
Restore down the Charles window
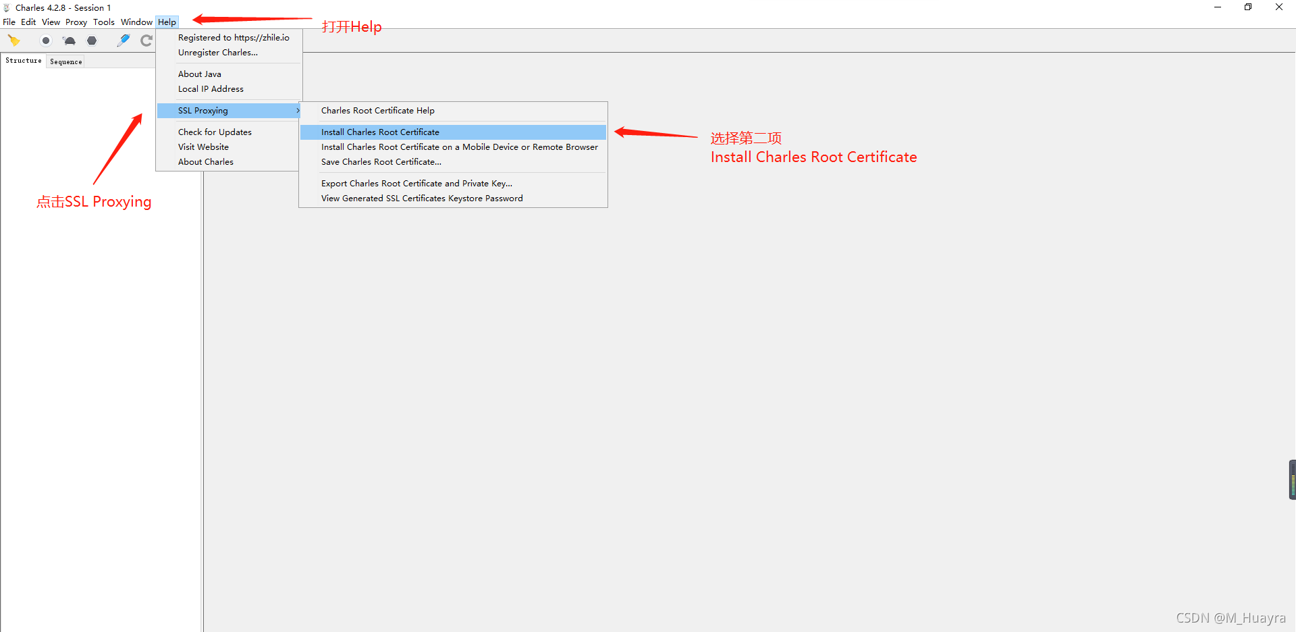coord(1248,7)
